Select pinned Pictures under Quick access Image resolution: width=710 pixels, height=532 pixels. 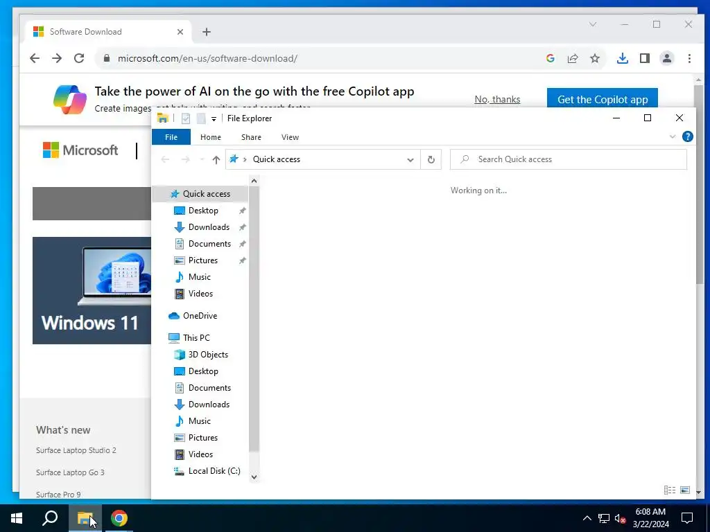203,260
